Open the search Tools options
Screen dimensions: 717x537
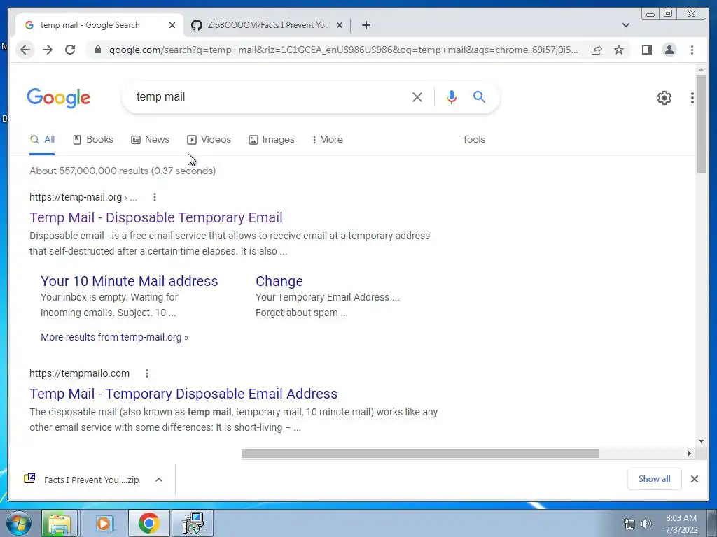tap(474, 140)
